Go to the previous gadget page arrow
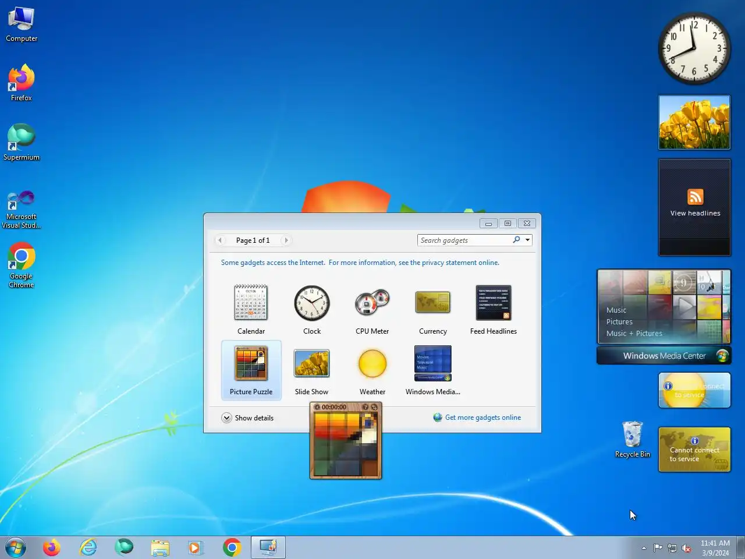The image size is (745, 559). pyautogui.click(x=220, y=240)
